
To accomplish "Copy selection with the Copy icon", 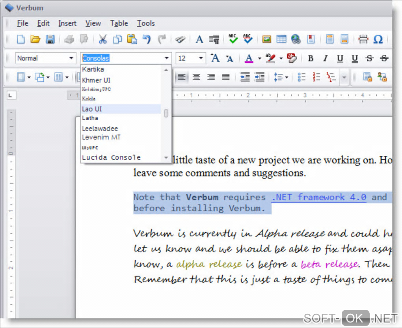I will pyautogui.click(x=117, y=39).
